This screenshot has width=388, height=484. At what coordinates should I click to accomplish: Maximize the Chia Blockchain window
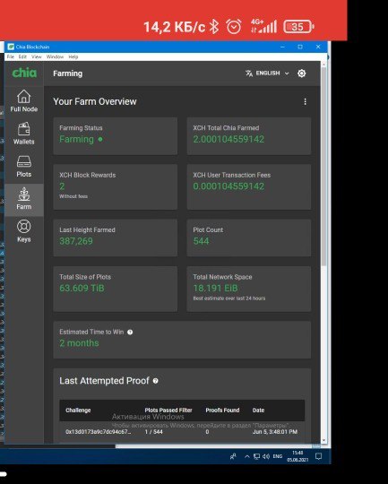300,47
